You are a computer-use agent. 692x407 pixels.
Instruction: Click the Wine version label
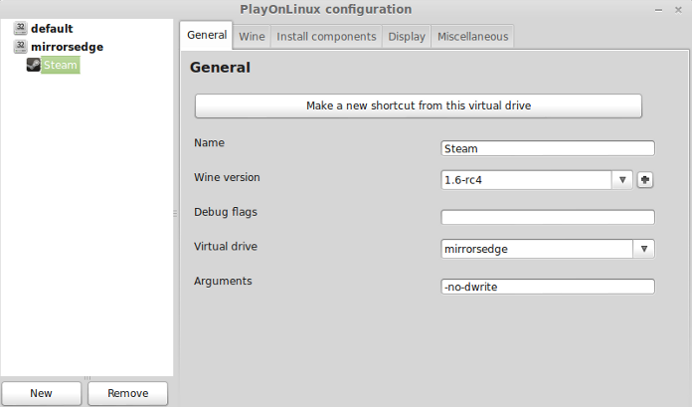(x=227, y=177)
